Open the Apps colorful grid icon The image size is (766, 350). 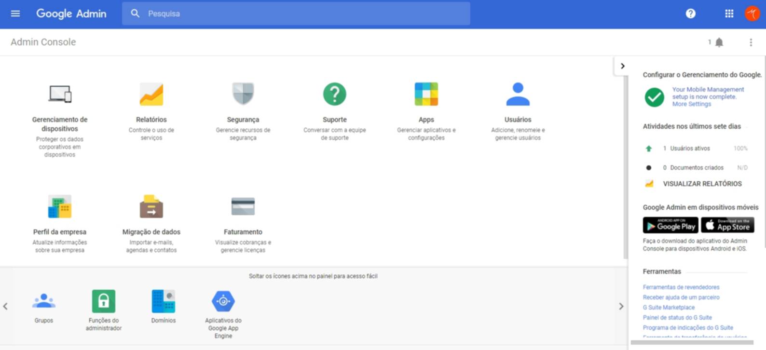tap(426, 94)
